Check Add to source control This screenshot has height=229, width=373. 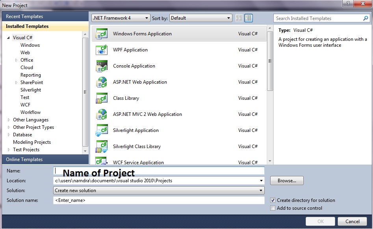point(273,208)
